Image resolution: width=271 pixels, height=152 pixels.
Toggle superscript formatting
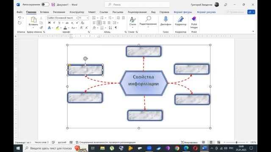click(x=77, y=23)
